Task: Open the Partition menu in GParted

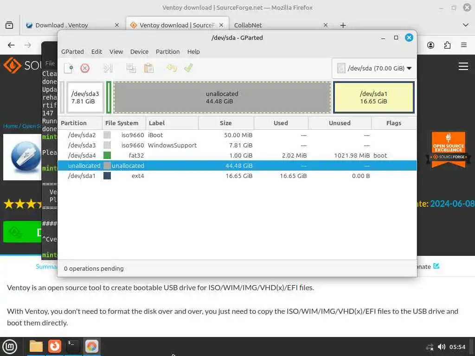Action: pyautogui.click(x=167, y=52)
